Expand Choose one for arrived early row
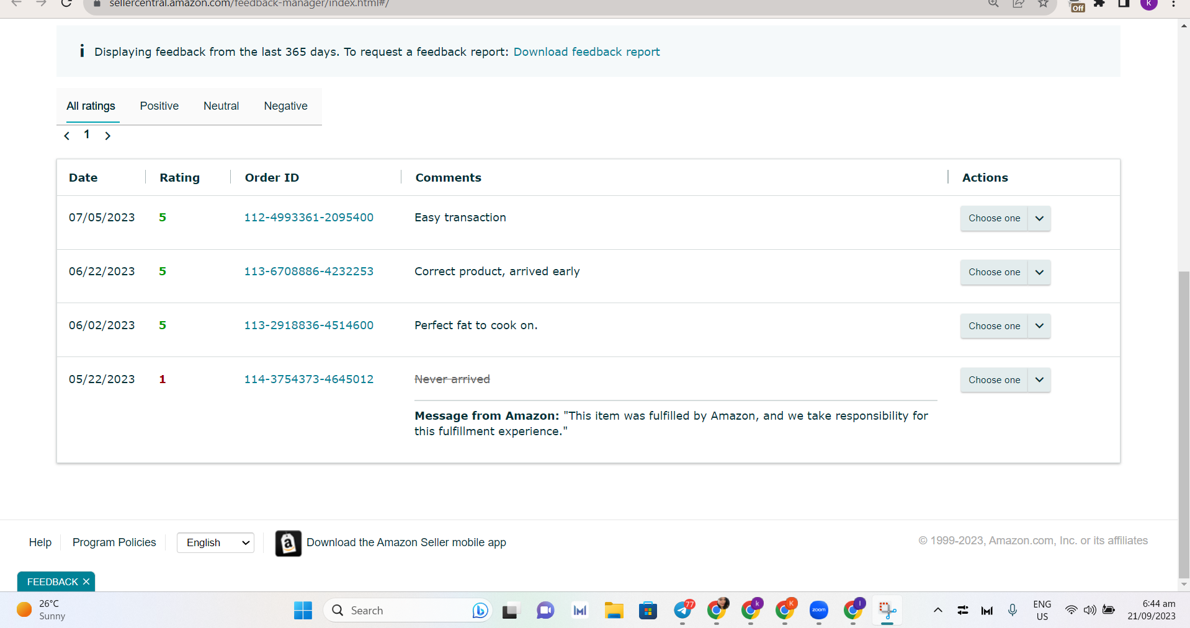Screen dimensions: 1190x628 click(x=1005, y=272)
